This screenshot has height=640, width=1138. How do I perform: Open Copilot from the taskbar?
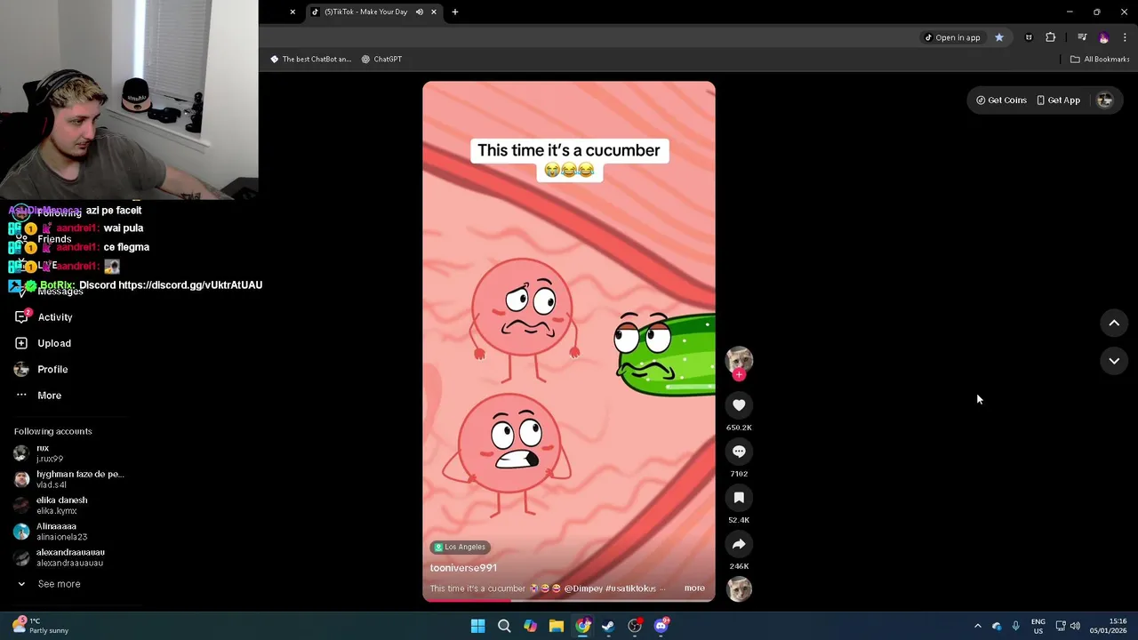[530, 626]
